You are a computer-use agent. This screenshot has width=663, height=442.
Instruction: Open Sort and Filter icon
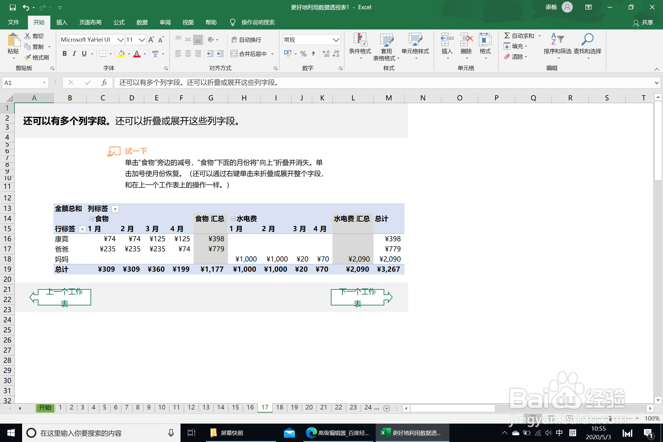pyautogui.click(x=557, y=40)
